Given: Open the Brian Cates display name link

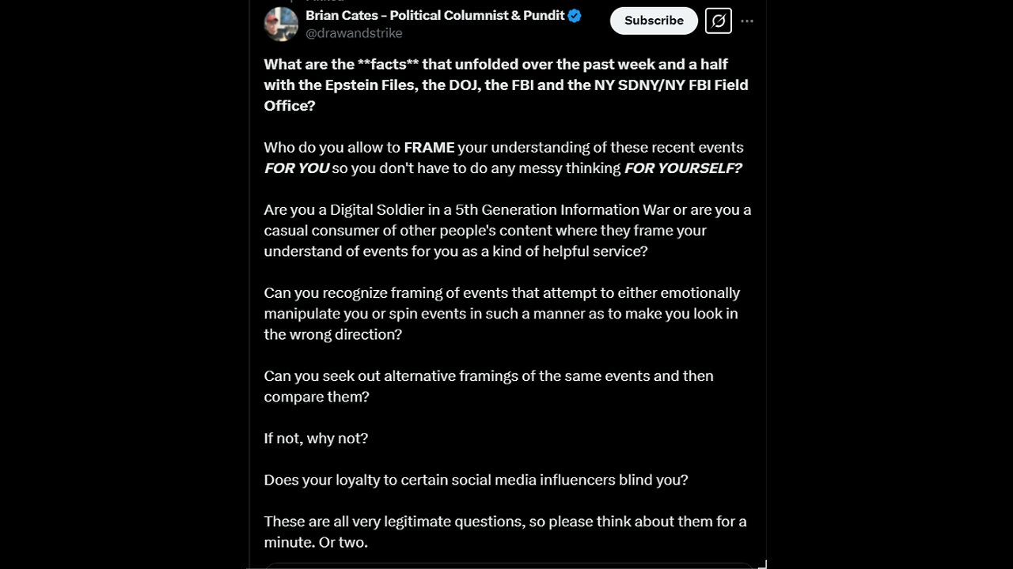Looking at the screenshot, I should [435, 15].
